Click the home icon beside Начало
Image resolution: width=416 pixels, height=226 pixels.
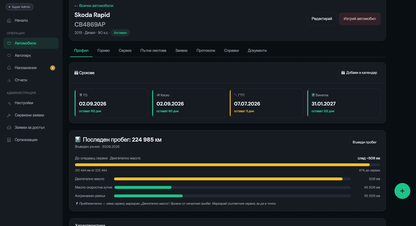coord(9,21)
